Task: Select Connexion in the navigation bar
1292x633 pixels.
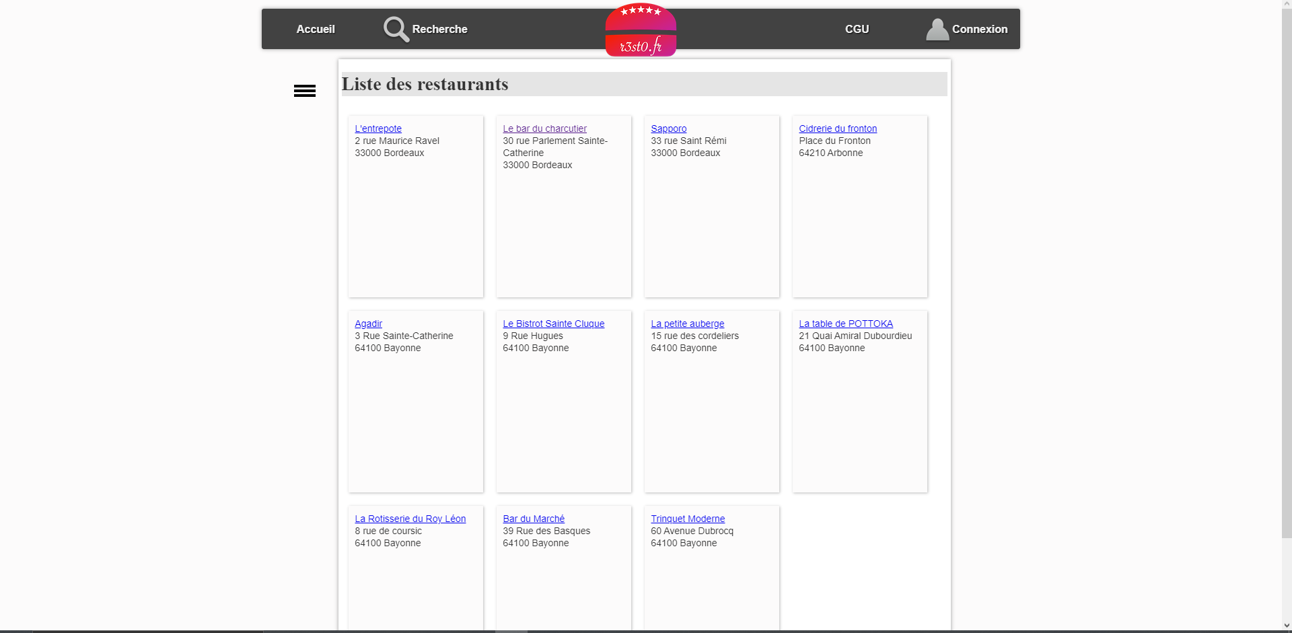Action: pyautogui.click(x=980, y=29)
